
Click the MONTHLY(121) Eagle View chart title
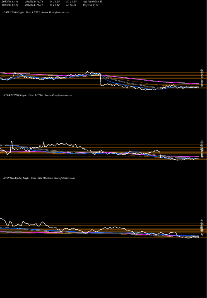(39, 178)
